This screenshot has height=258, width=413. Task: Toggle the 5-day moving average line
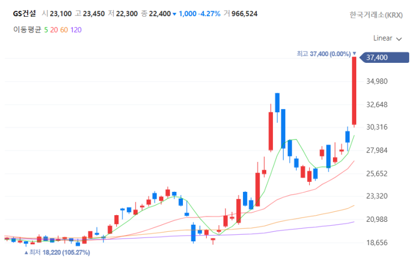(x=46, y=30)
